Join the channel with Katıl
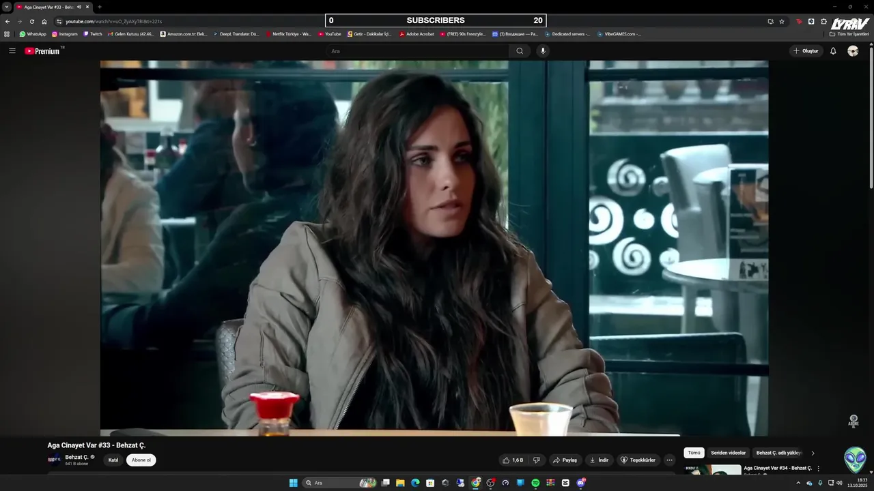Screen dimensions: 874x491 click(113, 460)
